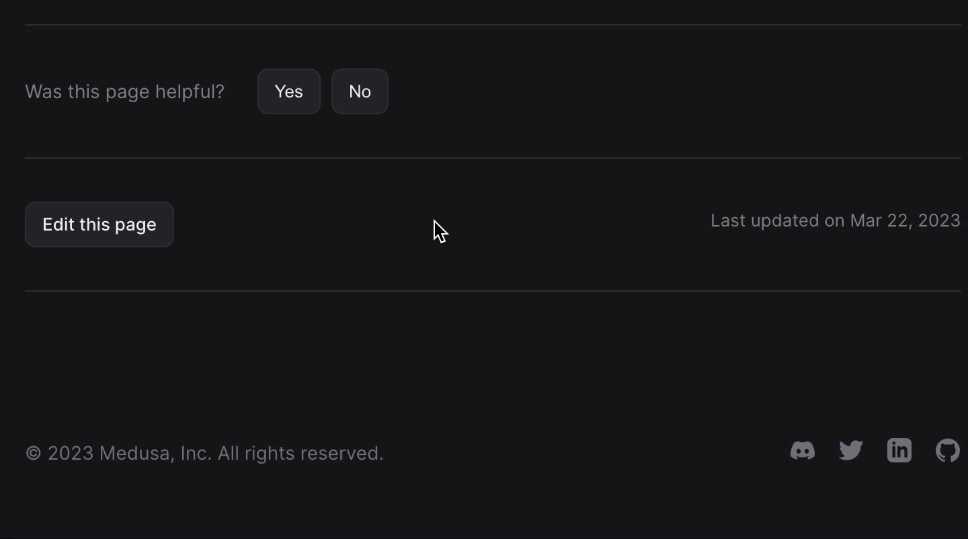Image resolution: width=968 pixels, height=539 pixels.
Task: Follow Medusa by clicking the Twitter icon
Action: click(x=850, y=451)
